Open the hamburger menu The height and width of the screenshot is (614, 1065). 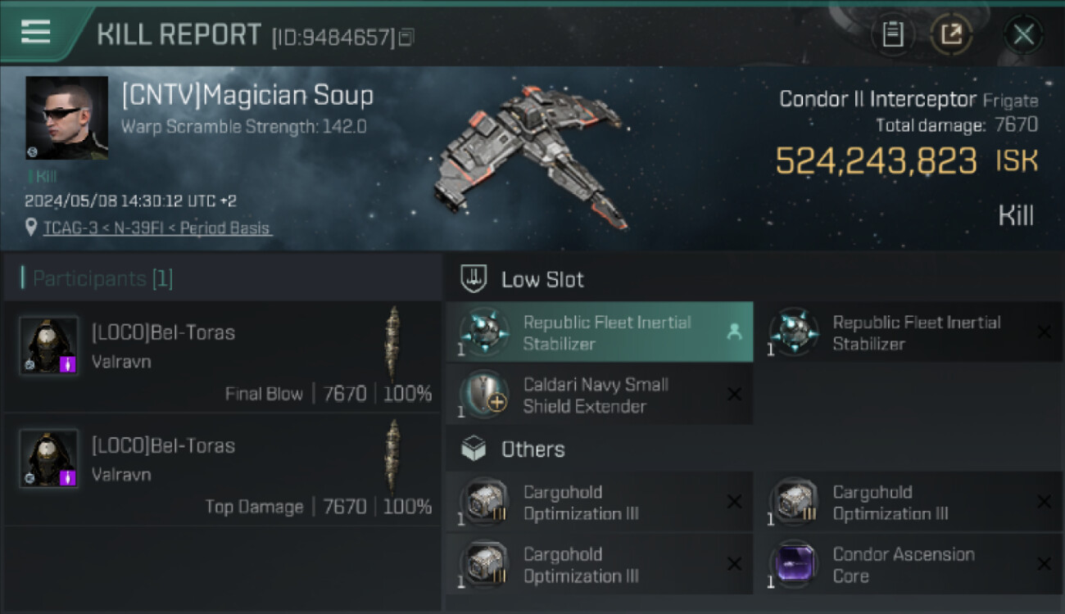pyautogui.click(x=35, y=33)
